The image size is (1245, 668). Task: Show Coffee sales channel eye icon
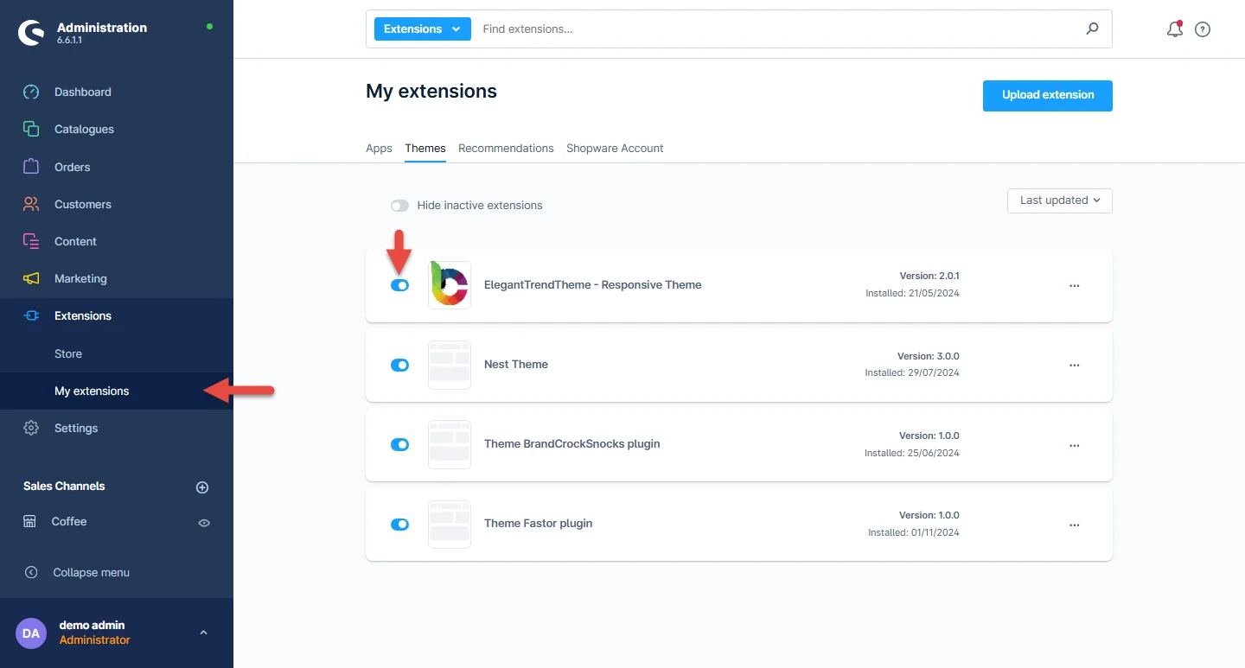(204, 522)
